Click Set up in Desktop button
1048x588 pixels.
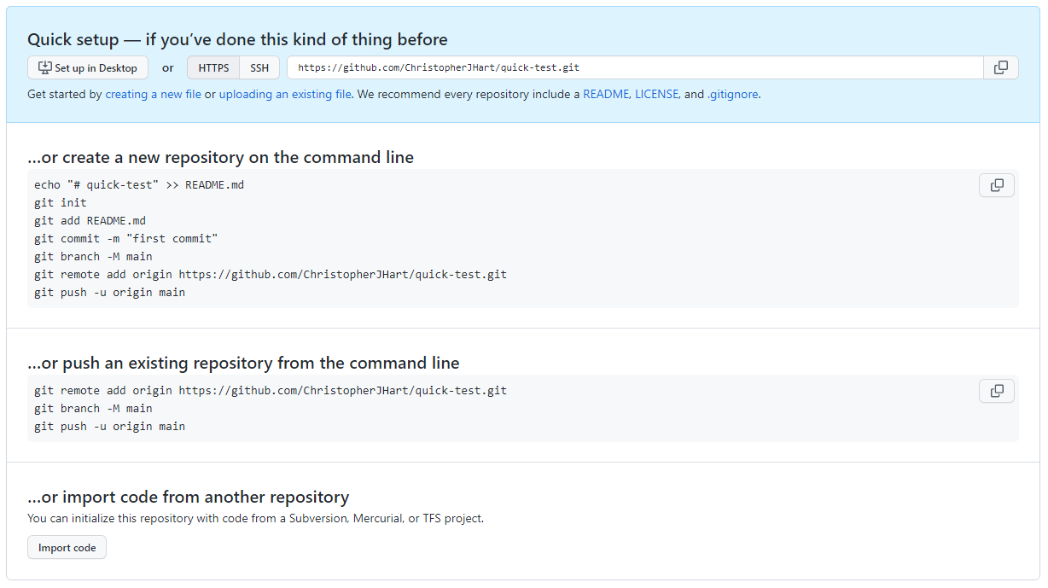pos(88,68)
